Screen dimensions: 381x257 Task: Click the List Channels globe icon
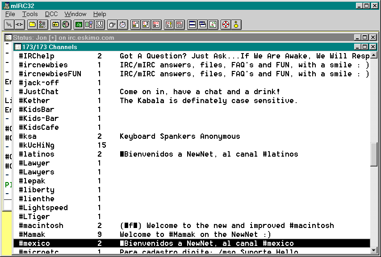tap(66, 25)
